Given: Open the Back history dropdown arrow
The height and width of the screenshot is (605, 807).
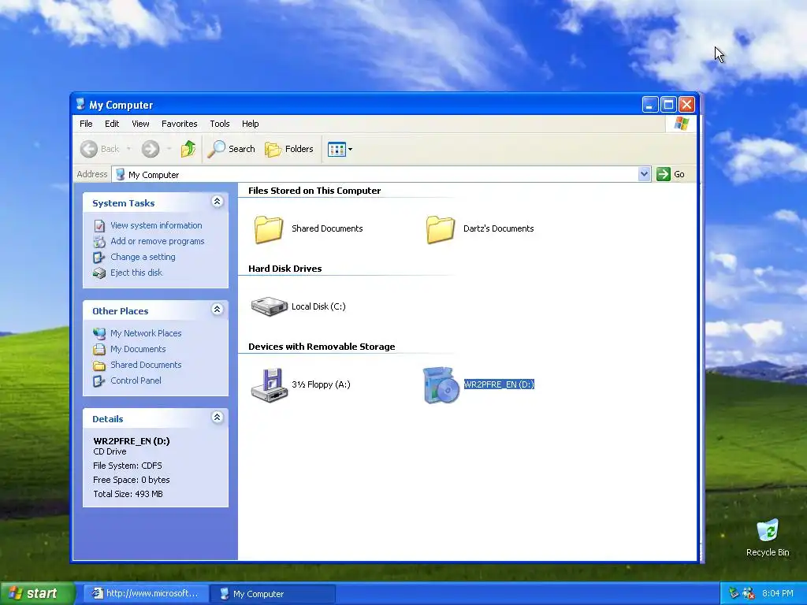Looking at the screenshot, I should [x=128, y=149].
